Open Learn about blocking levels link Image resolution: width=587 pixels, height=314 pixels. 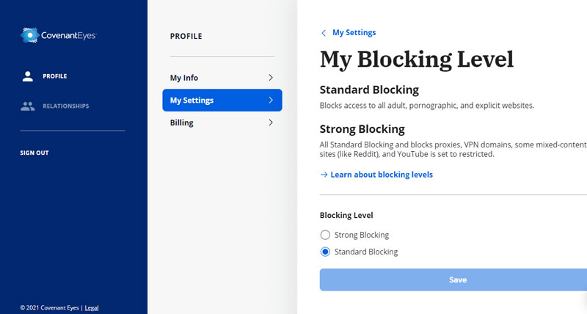382,175
